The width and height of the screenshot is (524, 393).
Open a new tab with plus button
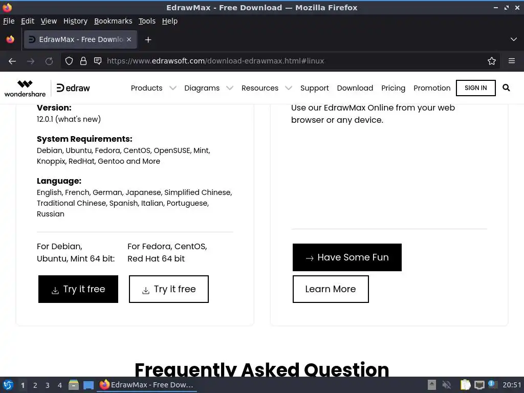pyautogui.click(x=148, y=40)
